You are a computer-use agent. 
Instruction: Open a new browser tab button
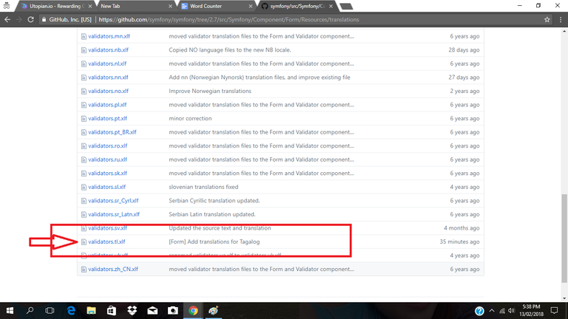(x=346, y=6)
